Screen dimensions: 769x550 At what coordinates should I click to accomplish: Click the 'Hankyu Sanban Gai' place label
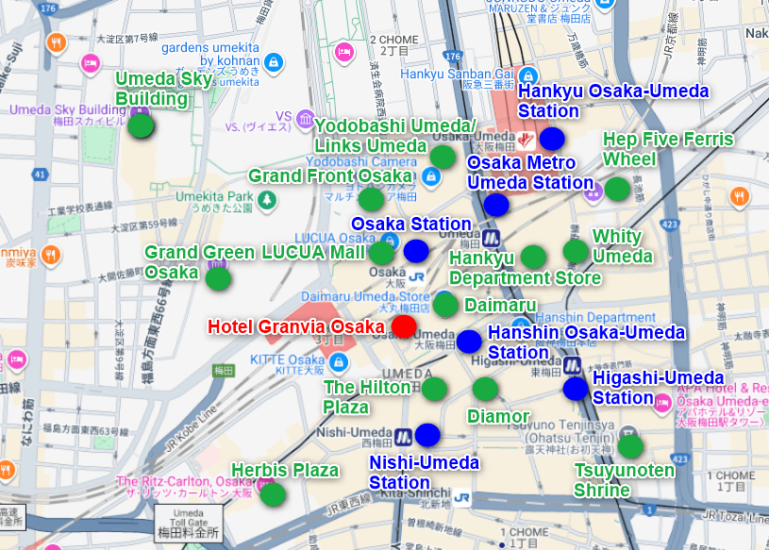click(457, 74)
